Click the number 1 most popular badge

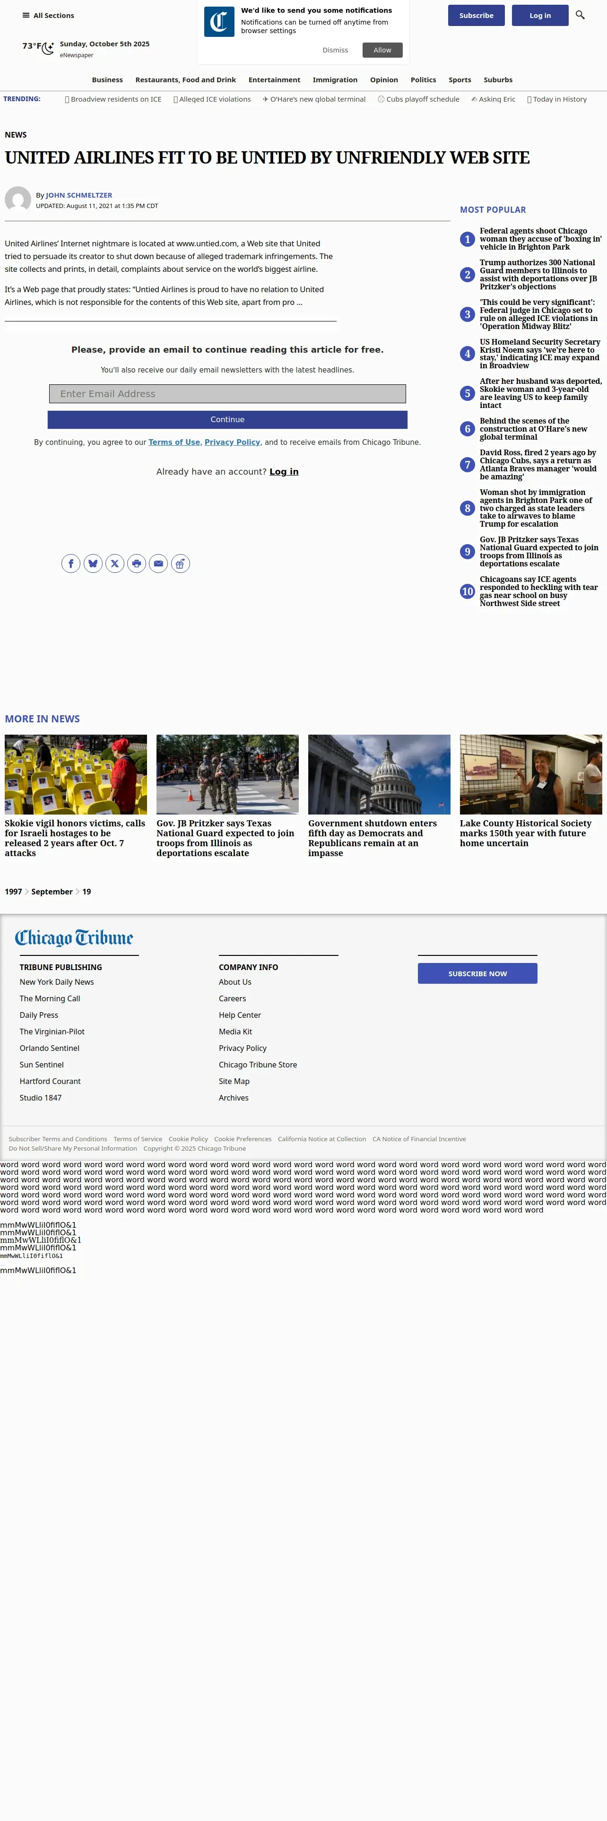467,239
